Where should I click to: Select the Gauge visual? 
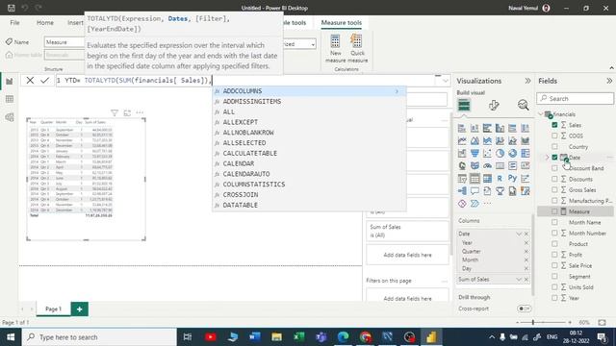[487, 166]
